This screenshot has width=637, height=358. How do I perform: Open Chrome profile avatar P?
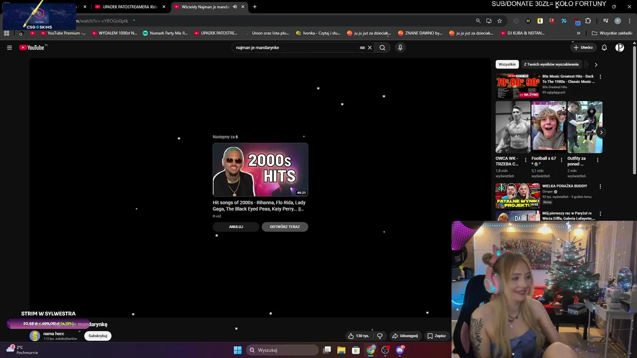click(x=618, y=21)
